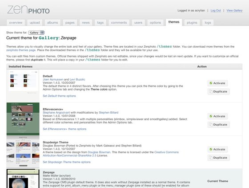
Task: Open the View Gallery link
Action: (234, 11)
